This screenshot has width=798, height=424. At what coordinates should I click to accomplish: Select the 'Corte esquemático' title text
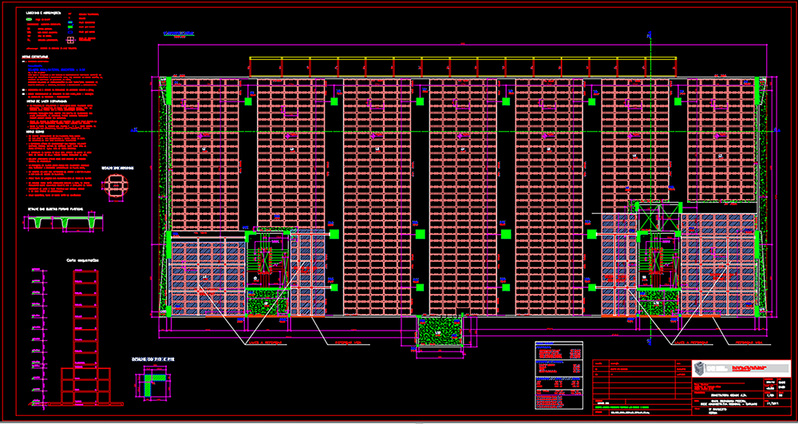point(82,260)
